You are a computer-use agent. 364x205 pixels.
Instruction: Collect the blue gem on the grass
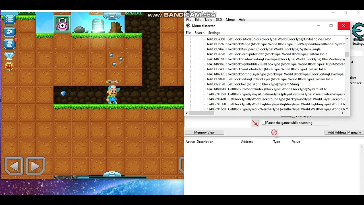pyautogui.click(x=63, y=93)
